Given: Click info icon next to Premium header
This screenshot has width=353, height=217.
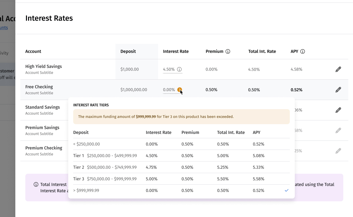Looking at the screenshot, I should click(228, 51).
